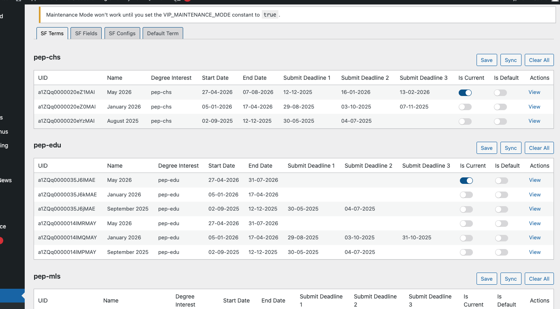Sync the pep-chs terms
The image size is (560, 309).
pyautogui.click(x=511, y=60)
